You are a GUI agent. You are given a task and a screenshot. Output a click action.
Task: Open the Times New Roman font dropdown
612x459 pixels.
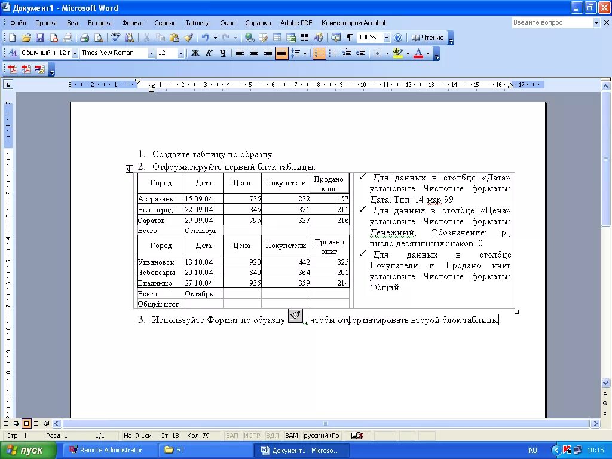tap(151, 53)
